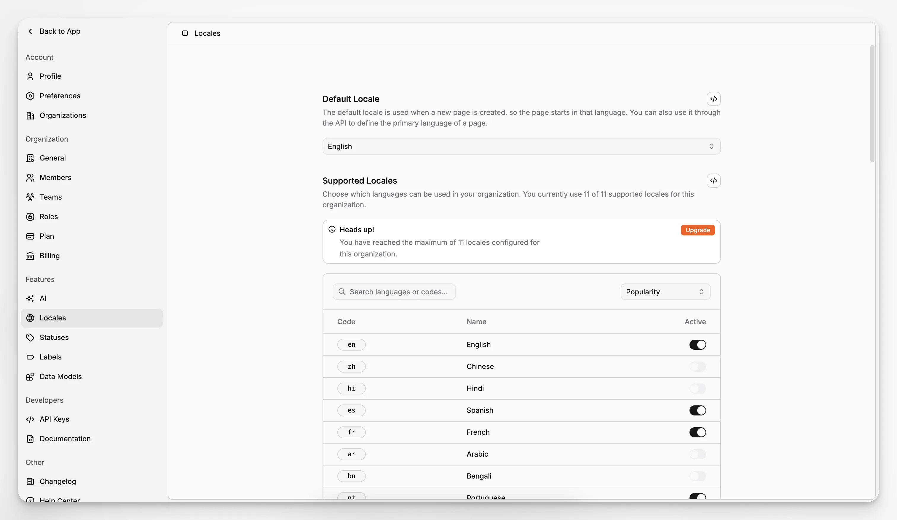Click the Changelog list icon
This screenshot has height=520, width=897.
[30, 482]
